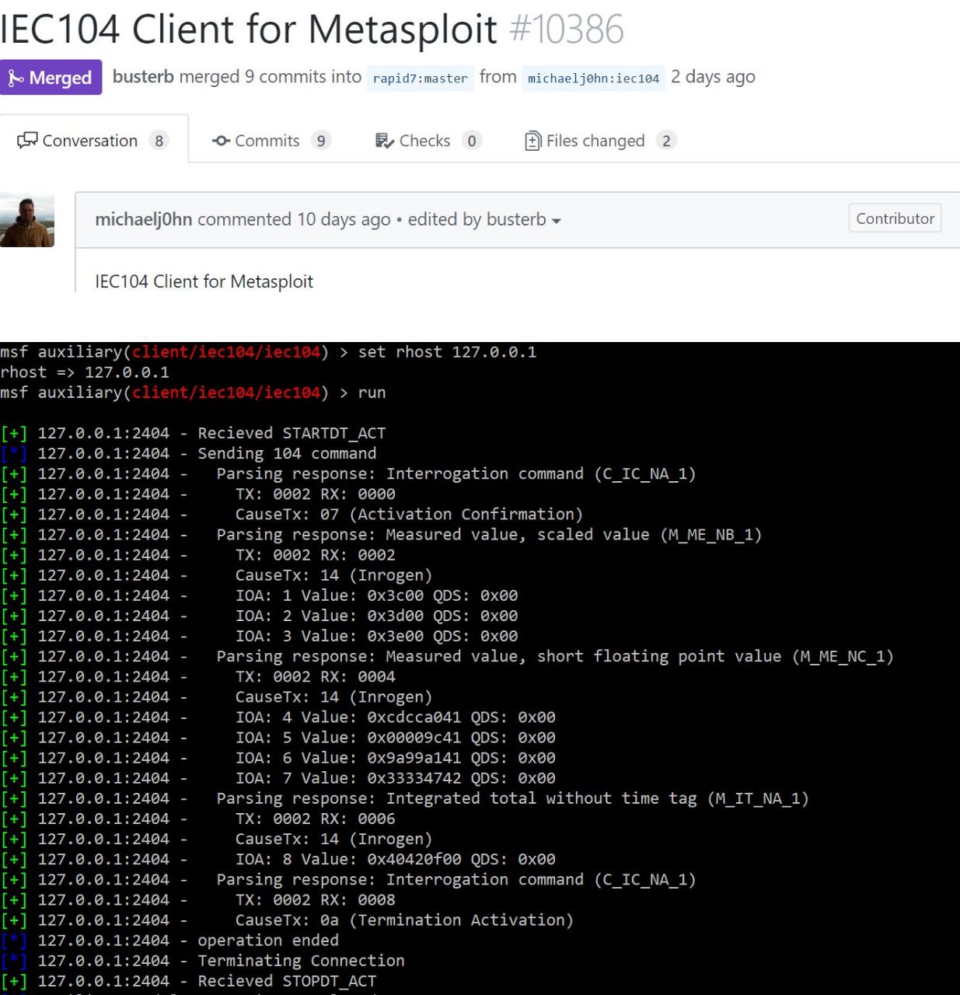Click michaelj0hn's avatar thumbnail
The width and height of the screenshot is (960, 995).
pos(27,220)
